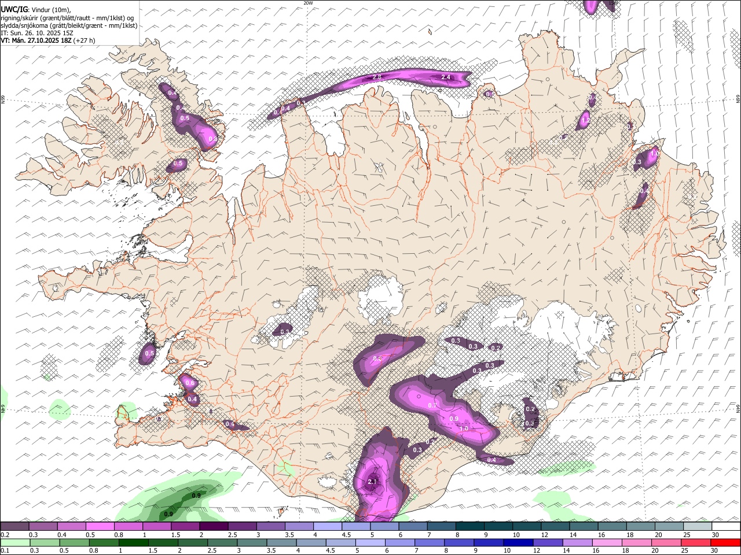
Task: Click the "20W" longitude label at top
Action: point(307,3)
